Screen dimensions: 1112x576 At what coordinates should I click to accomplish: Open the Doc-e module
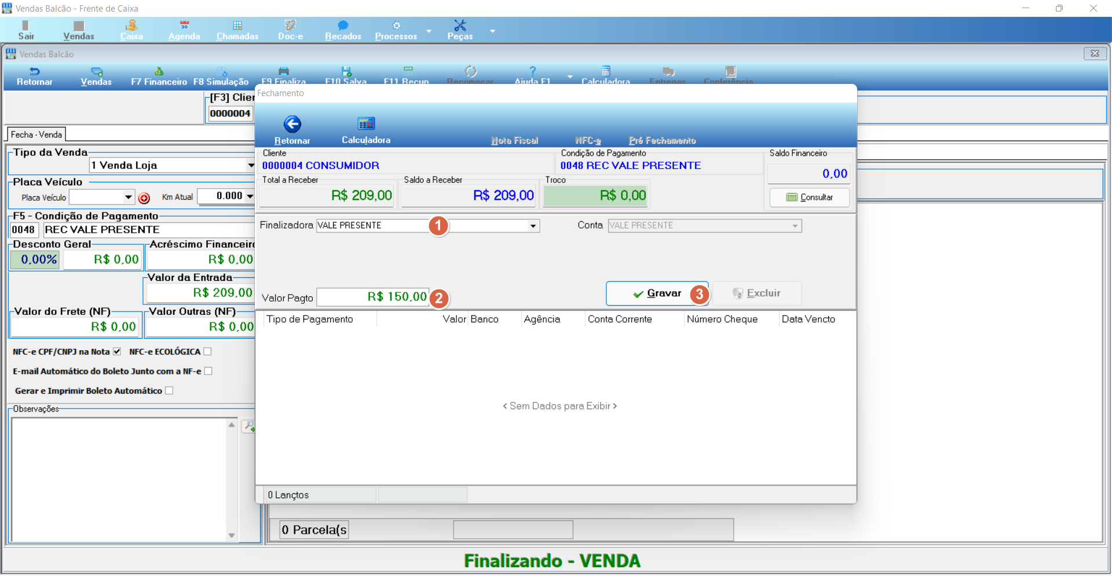tap(290, 30)
